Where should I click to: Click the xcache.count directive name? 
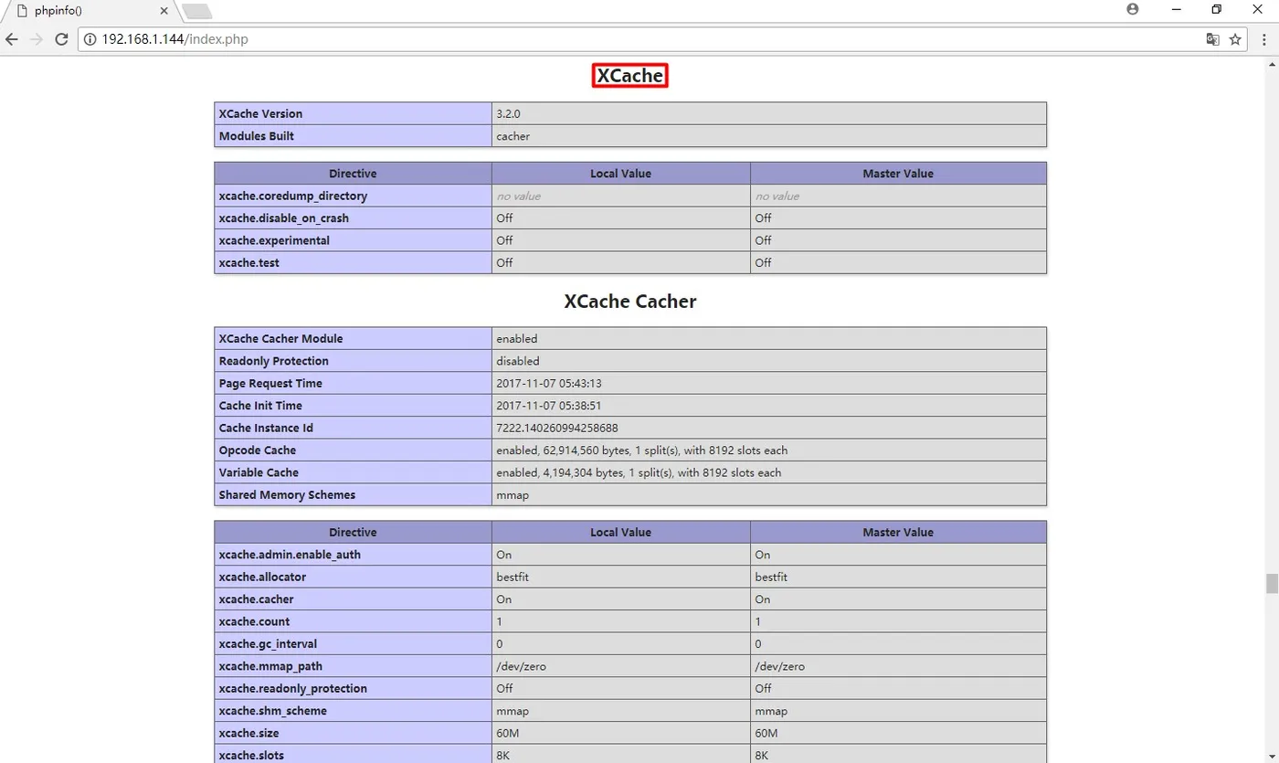(x=255, y=621)
